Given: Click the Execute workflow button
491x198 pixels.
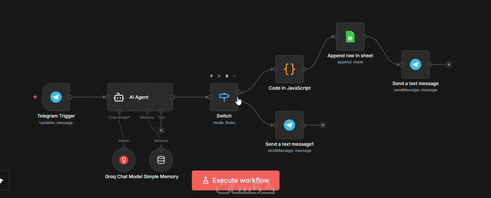Looking at the screenshot, I should coord(236,180).
